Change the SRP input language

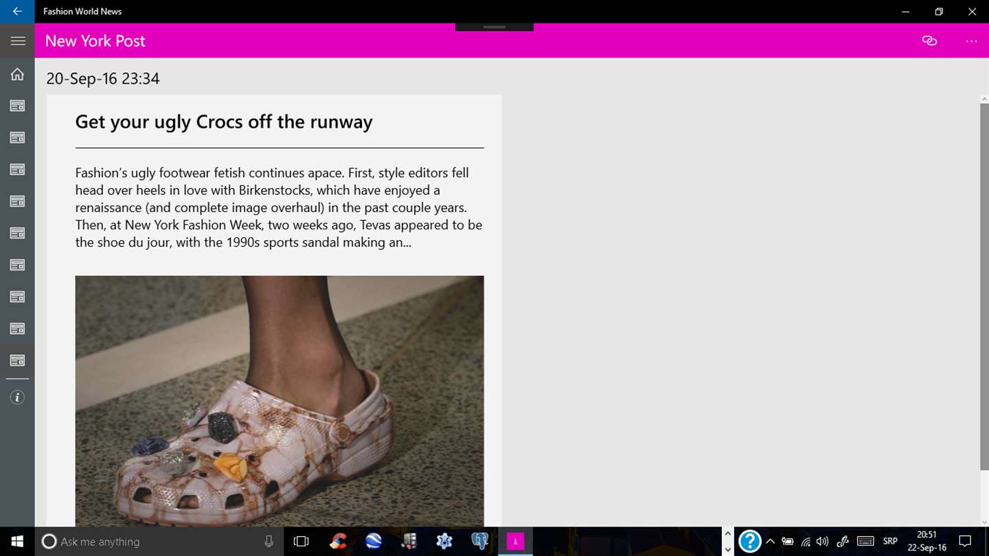tap(890, 542)
